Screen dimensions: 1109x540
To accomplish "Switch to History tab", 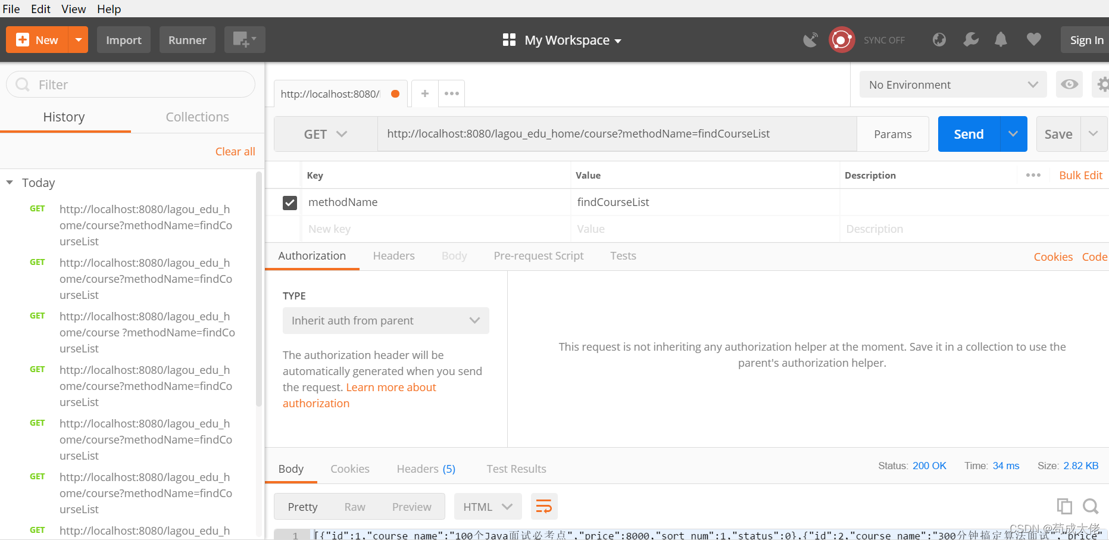I will (x=64, y=117).
